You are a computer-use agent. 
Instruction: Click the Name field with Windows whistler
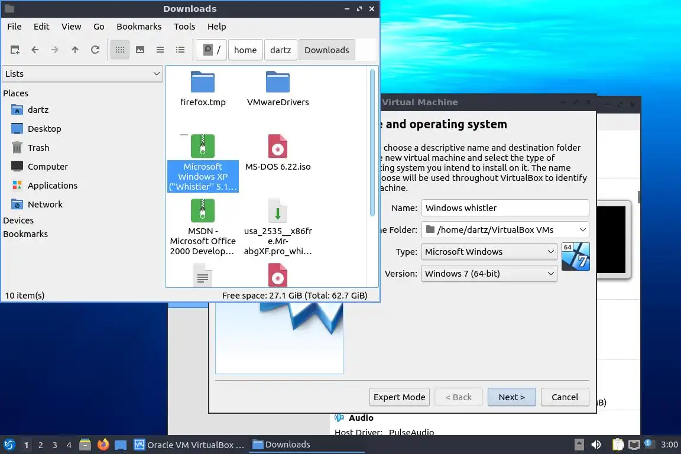[505, 207]
